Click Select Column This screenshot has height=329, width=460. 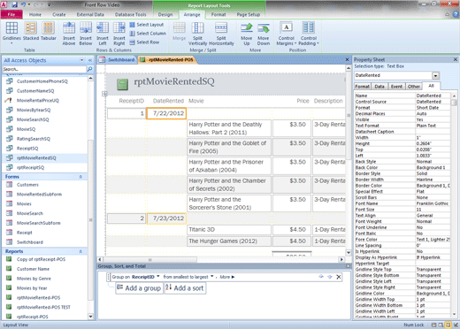coord(148,34)
